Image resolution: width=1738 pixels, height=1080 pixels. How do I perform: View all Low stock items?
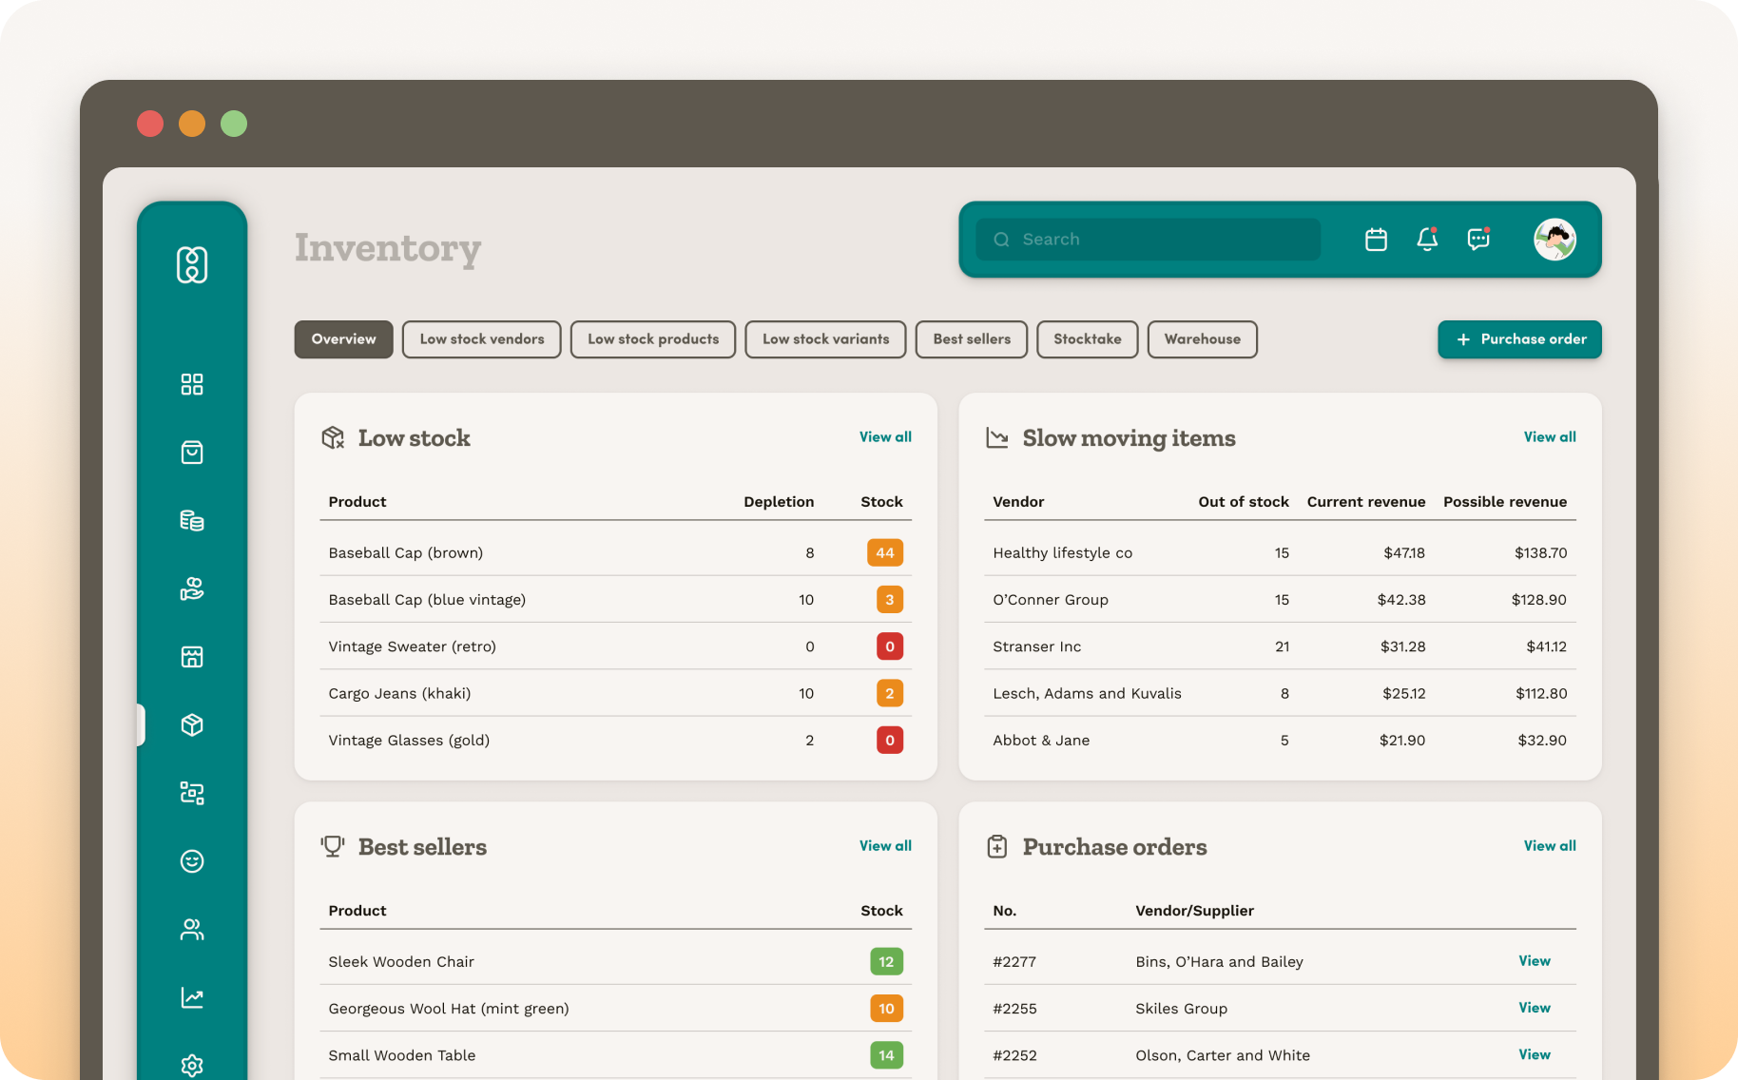(x=885, y=437)
